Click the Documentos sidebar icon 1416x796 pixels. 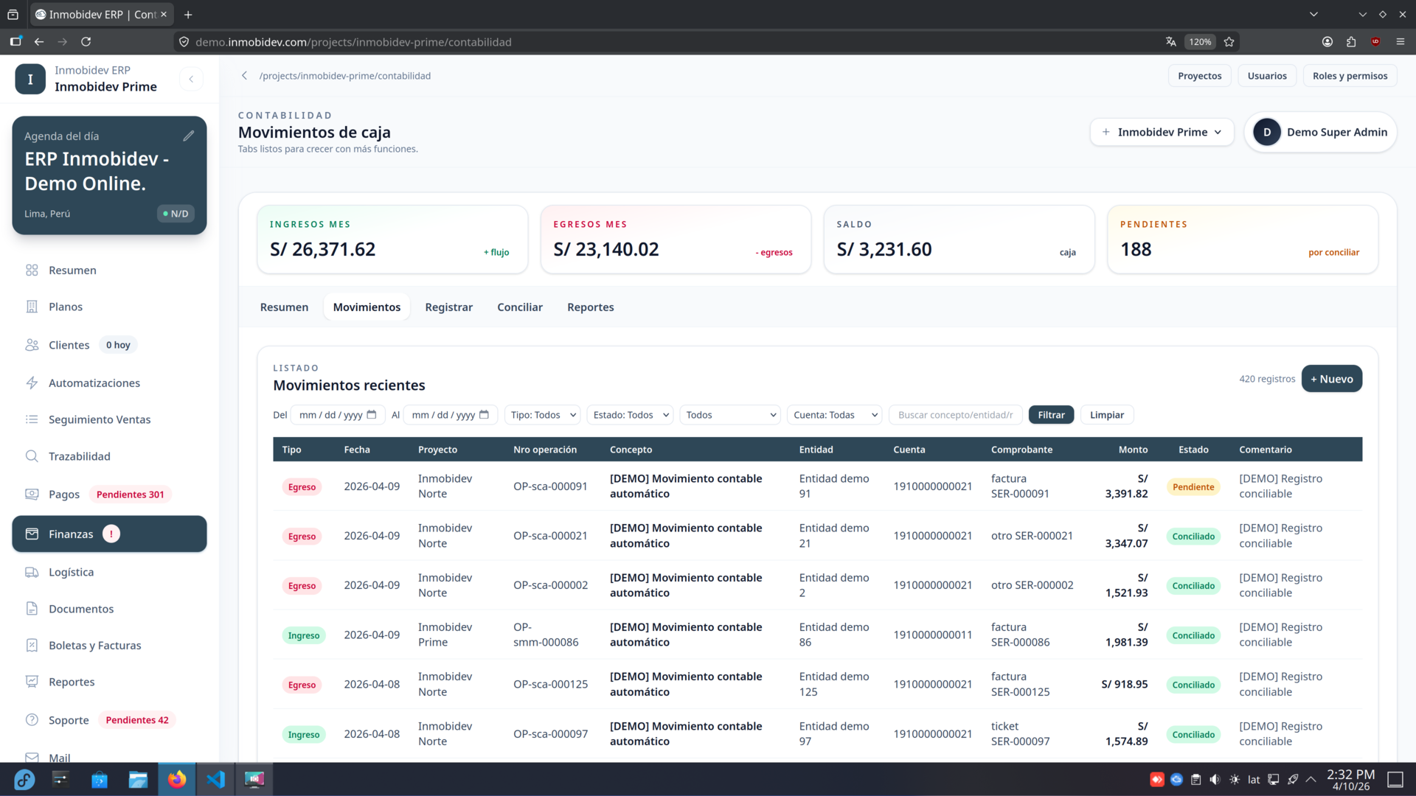click(x=32, y=609)
